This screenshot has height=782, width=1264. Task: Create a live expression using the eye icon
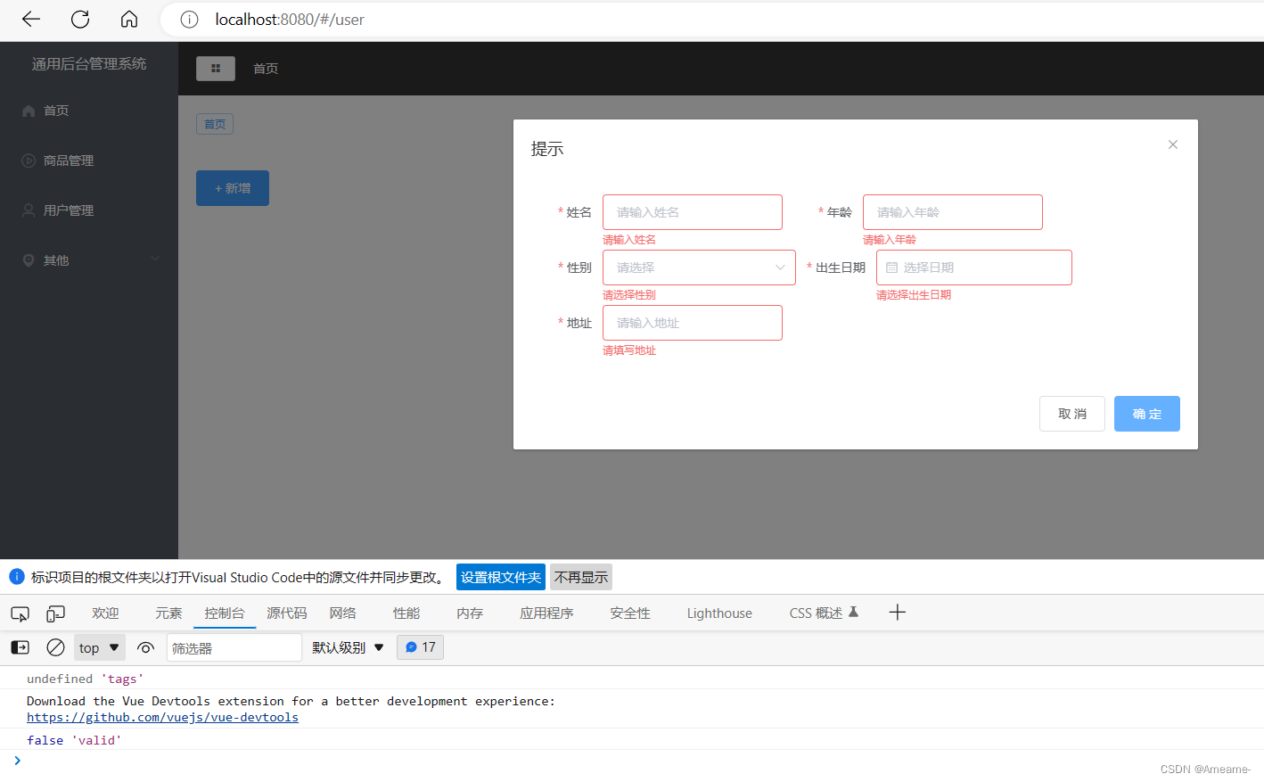pos(145,647)
